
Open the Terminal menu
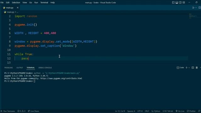click(44, 3)
